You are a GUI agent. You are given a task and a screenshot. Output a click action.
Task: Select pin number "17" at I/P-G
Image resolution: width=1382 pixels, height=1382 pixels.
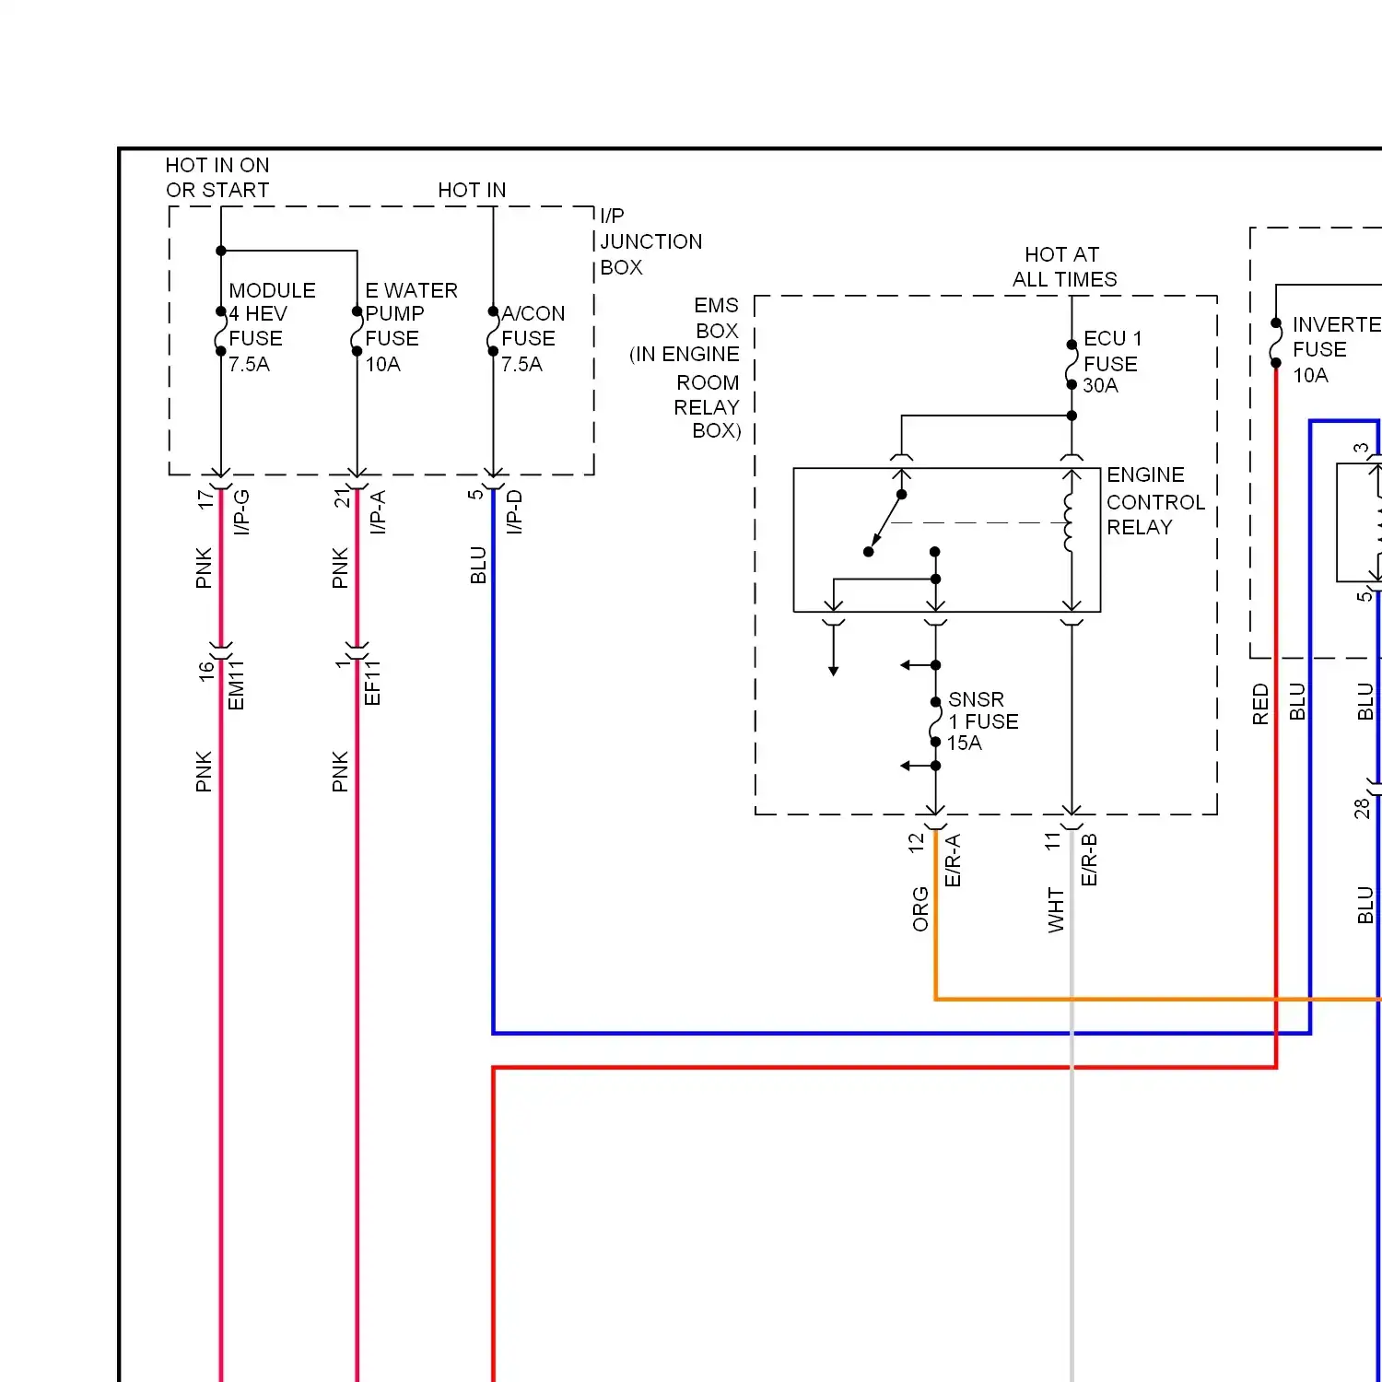pyautogui.click(x=205, y=499)
